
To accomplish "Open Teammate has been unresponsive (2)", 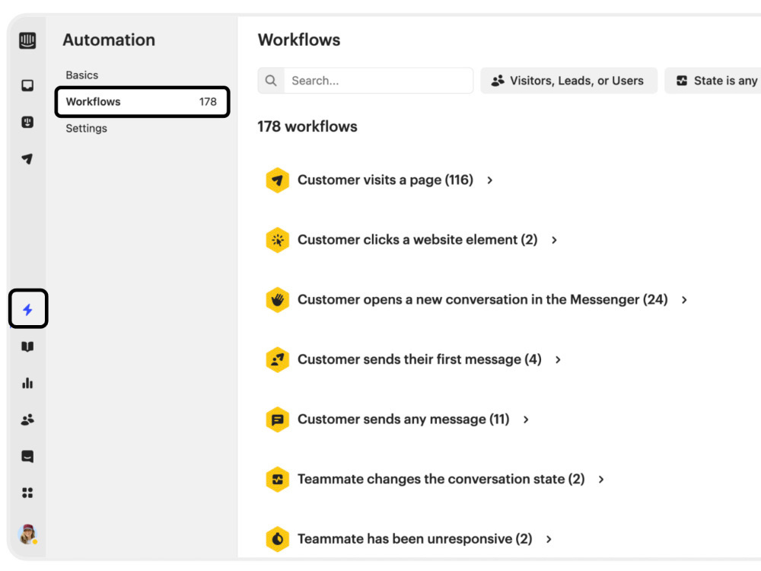I will coord(415,539).
